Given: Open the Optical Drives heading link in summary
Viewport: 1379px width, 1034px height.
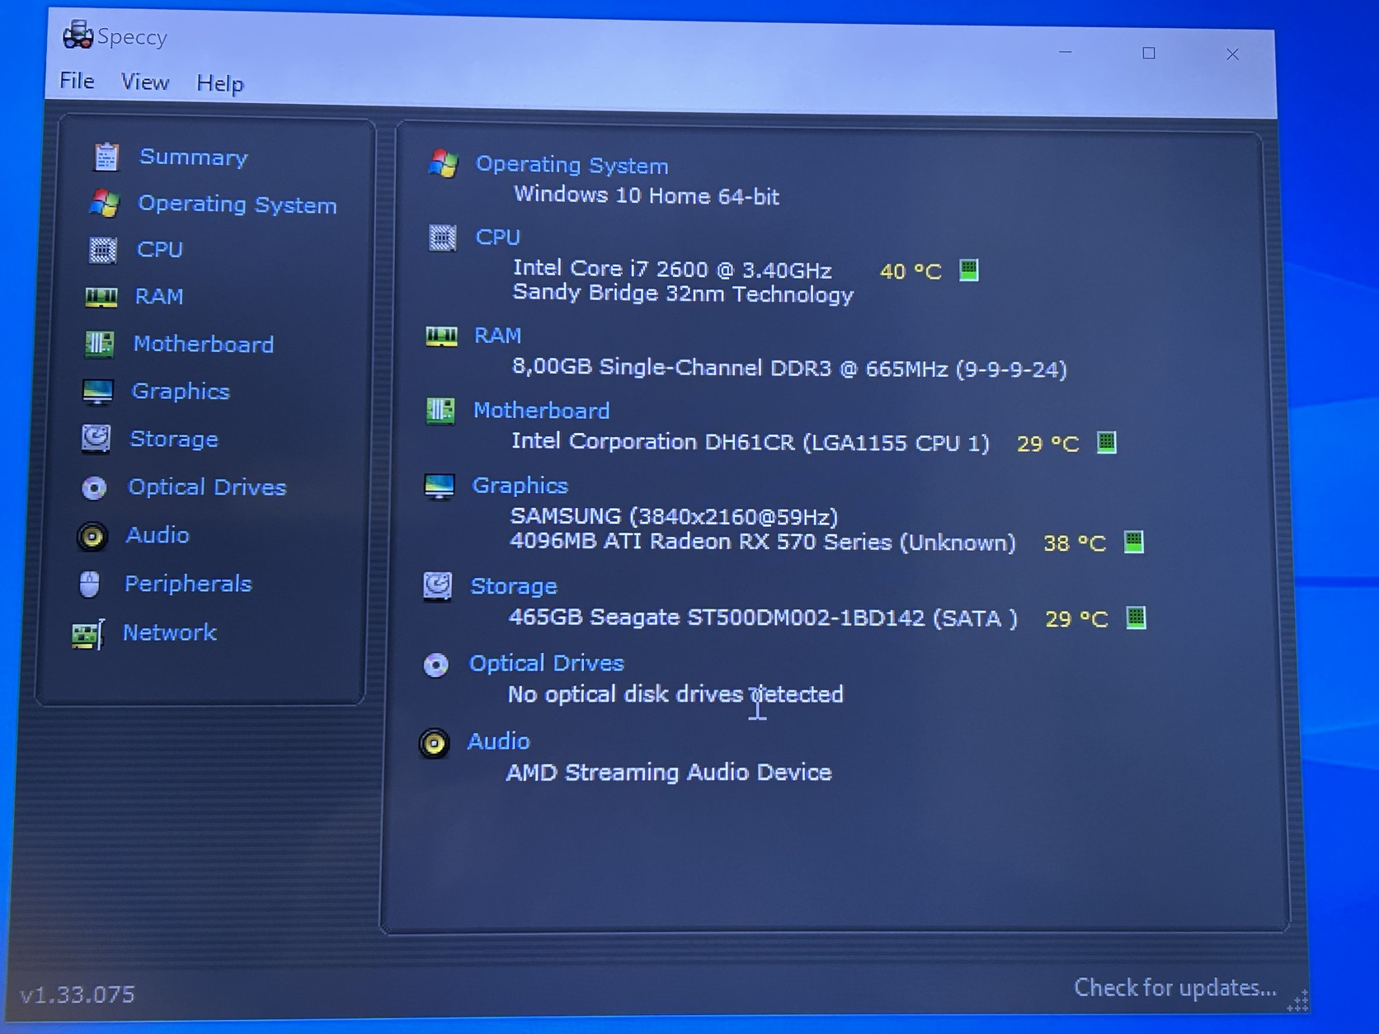Looking at the screenshot, I should point(547,663).
